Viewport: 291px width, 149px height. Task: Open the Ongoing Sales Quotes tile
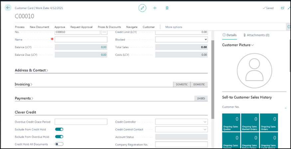(x=231, y=123)
